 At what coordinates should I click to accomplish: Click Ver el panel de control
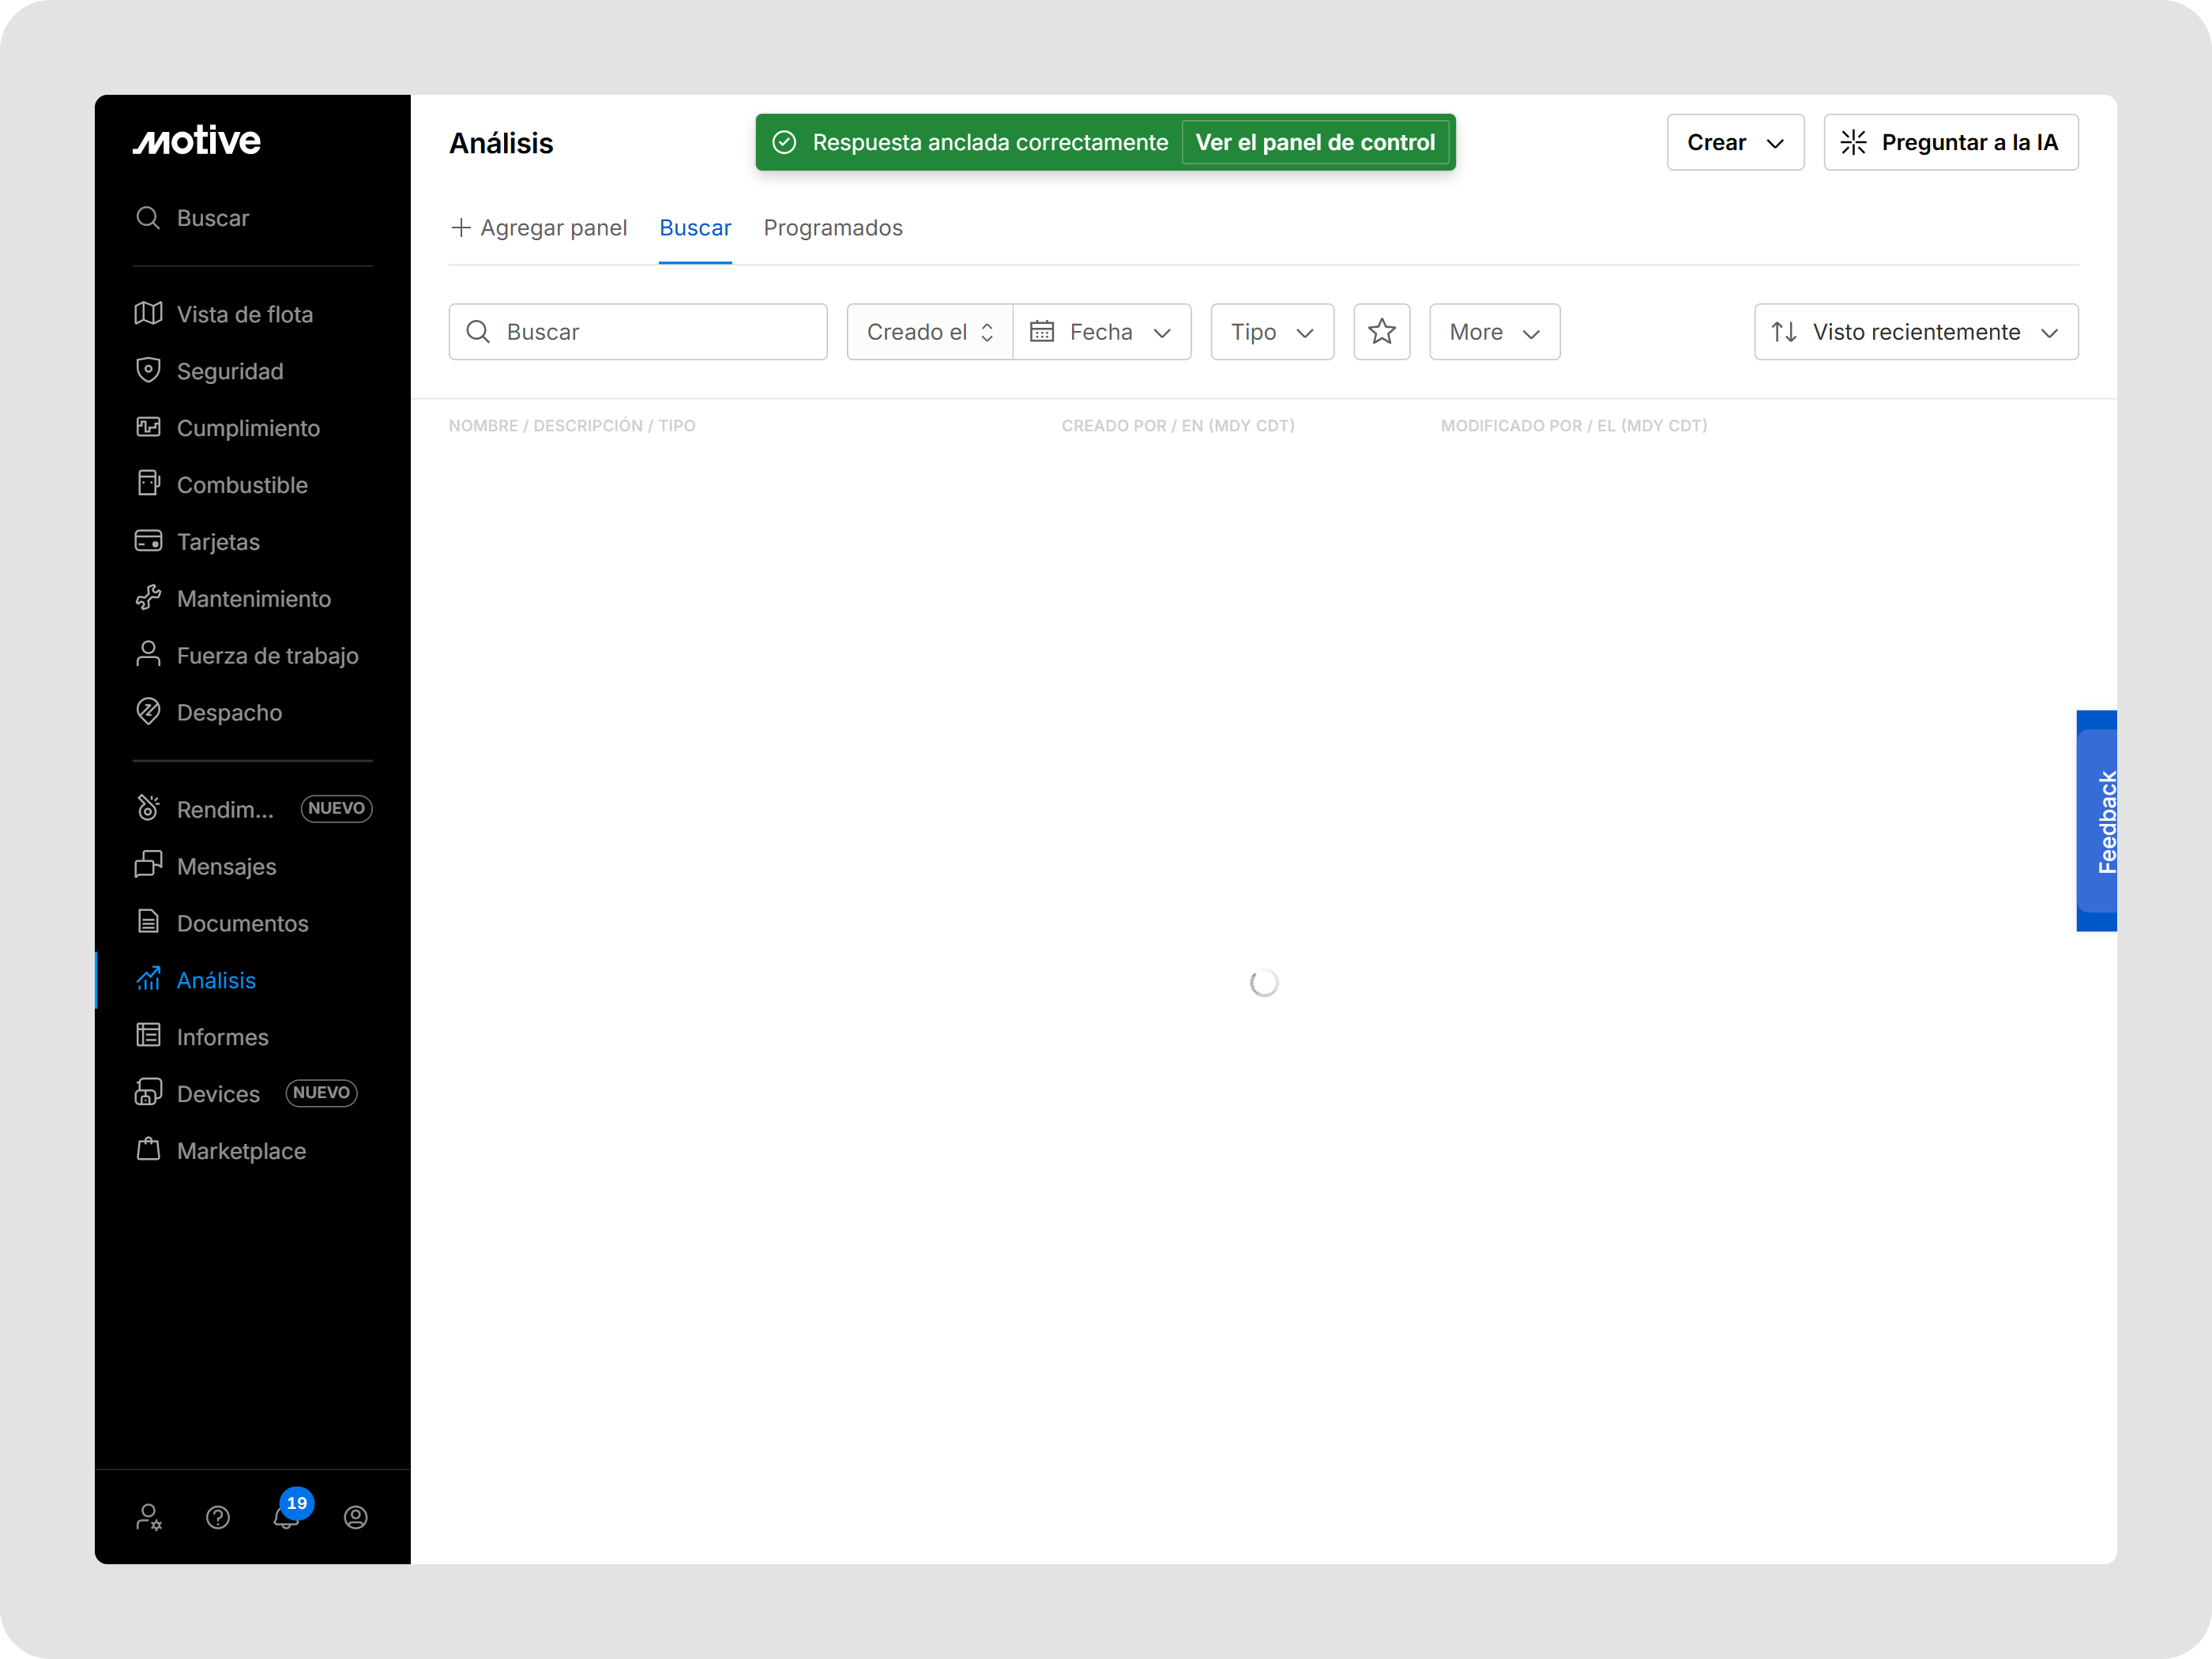[x=1315, y=142]
